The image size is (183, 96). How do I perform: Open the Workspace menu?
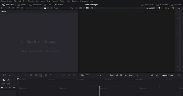[84, 1]
